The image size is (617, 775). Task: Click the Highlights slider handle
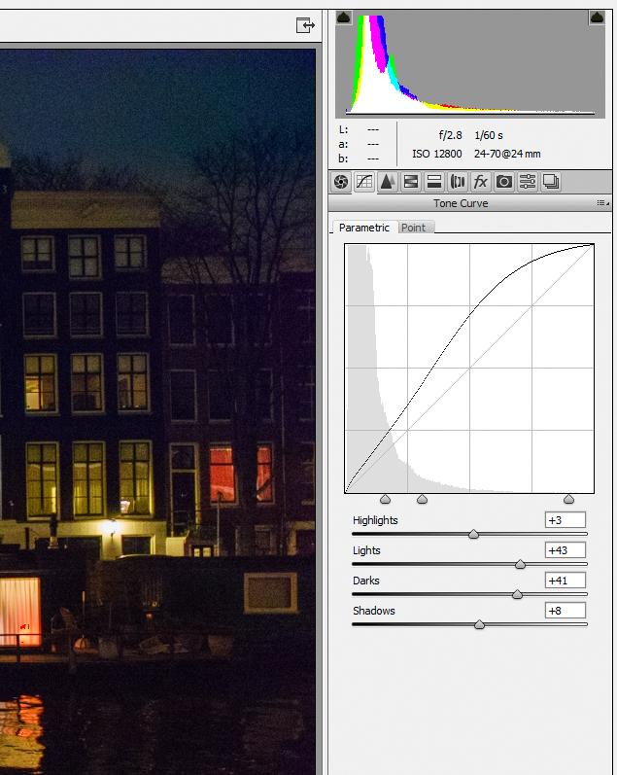pos(473,534)
